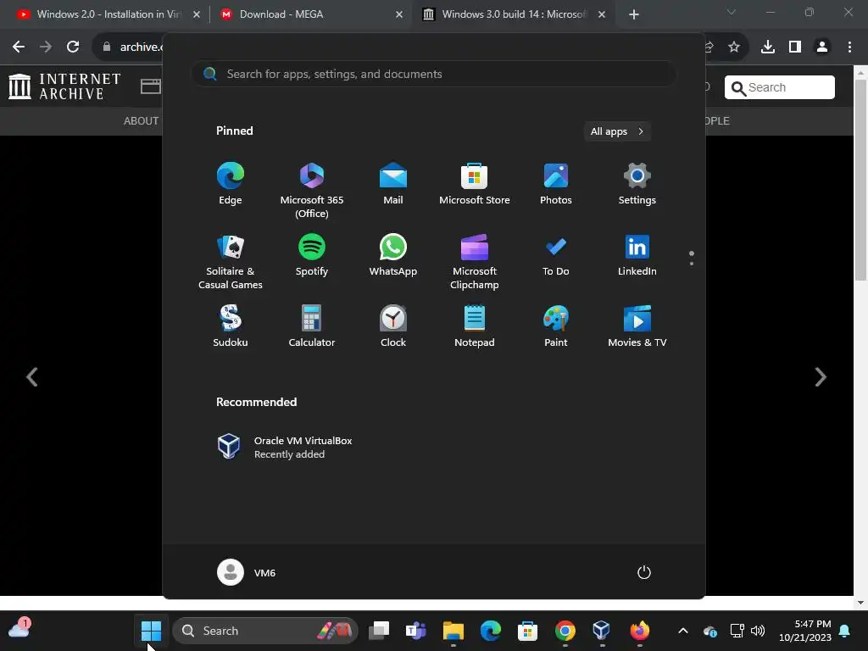Click the power button in Start menu
868x651 pixels.
point(644,572)
